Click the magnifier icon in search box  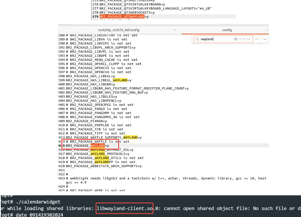coord(197,39)
